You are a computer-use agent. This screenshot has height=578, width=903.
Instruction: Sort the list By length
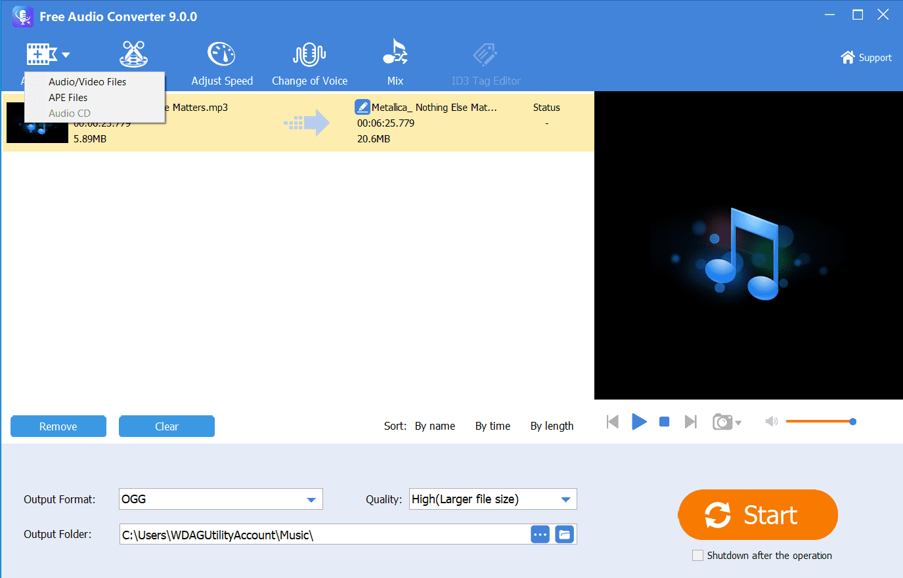click(x=552, y=426)
